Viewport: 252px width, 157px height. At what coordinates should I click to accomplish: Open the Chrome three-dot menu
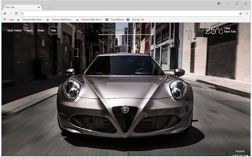[247, 14]
